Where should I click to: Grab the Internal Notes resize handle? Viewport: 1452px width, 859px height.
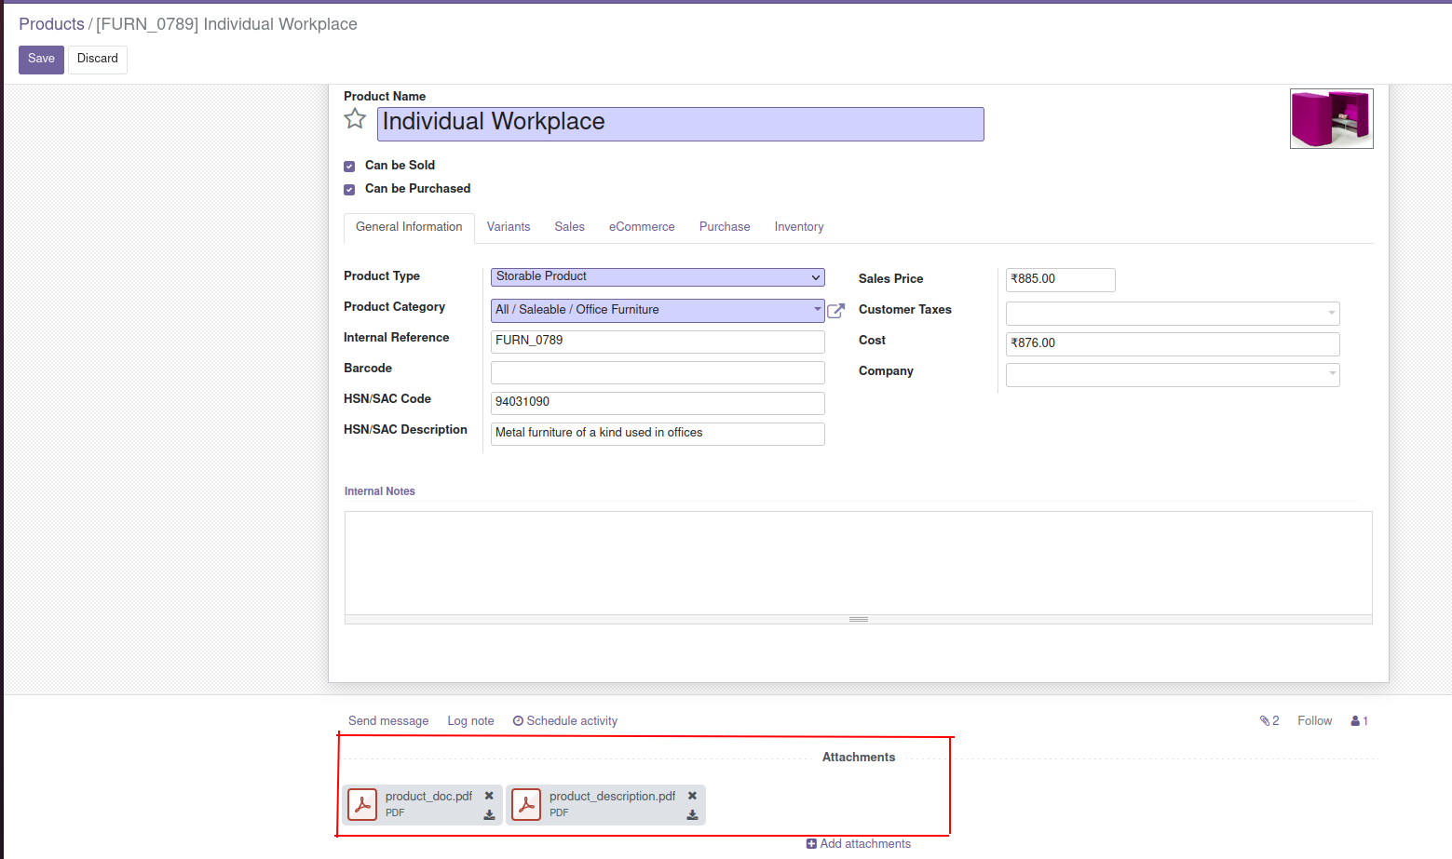click(x=859, y=619)
